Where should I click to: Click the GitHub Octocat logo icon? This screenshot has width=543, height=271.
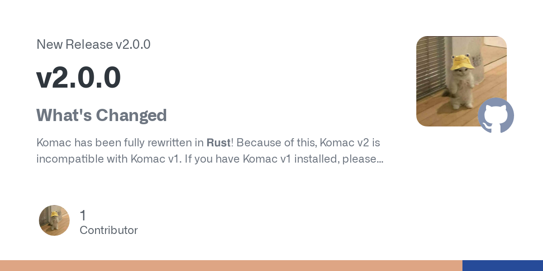pyautogui.click(x=496, y=115)
